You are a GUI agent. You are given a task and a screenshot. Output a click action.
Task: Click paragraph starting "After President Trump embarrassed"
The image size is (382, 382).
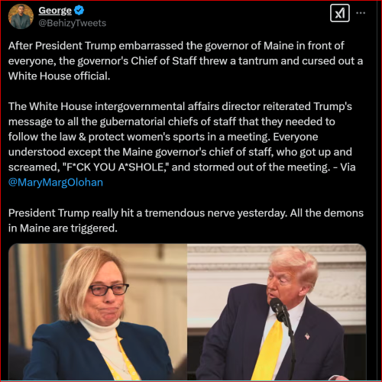click(x=186, y=61)
